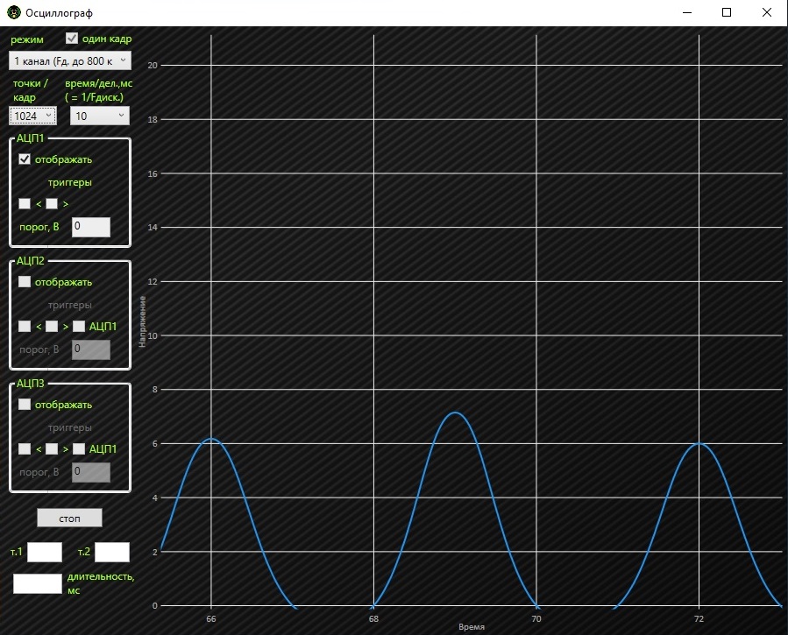788x635 pixels.
Task: Click the x-axis tick label 72
Action: click(699, 619)
